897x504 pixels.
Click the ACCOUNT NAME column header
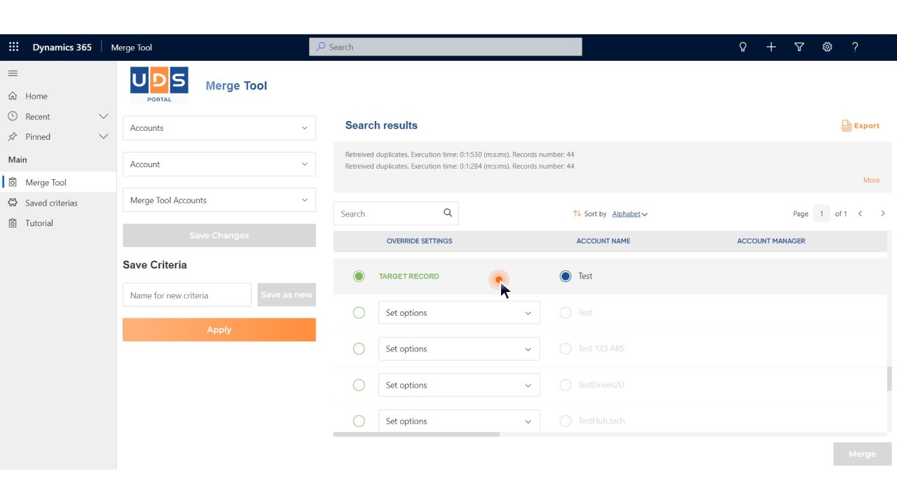603,241
